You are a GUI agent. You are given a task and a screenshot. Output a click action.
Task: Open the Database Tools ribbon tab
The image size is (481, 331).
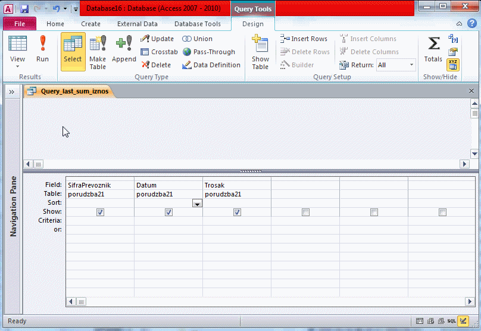click(x=197, y=24)
